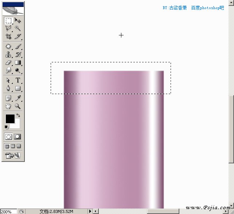Select the Brush tool
This screenshot has width=234, height=214.
coord(18,46)
